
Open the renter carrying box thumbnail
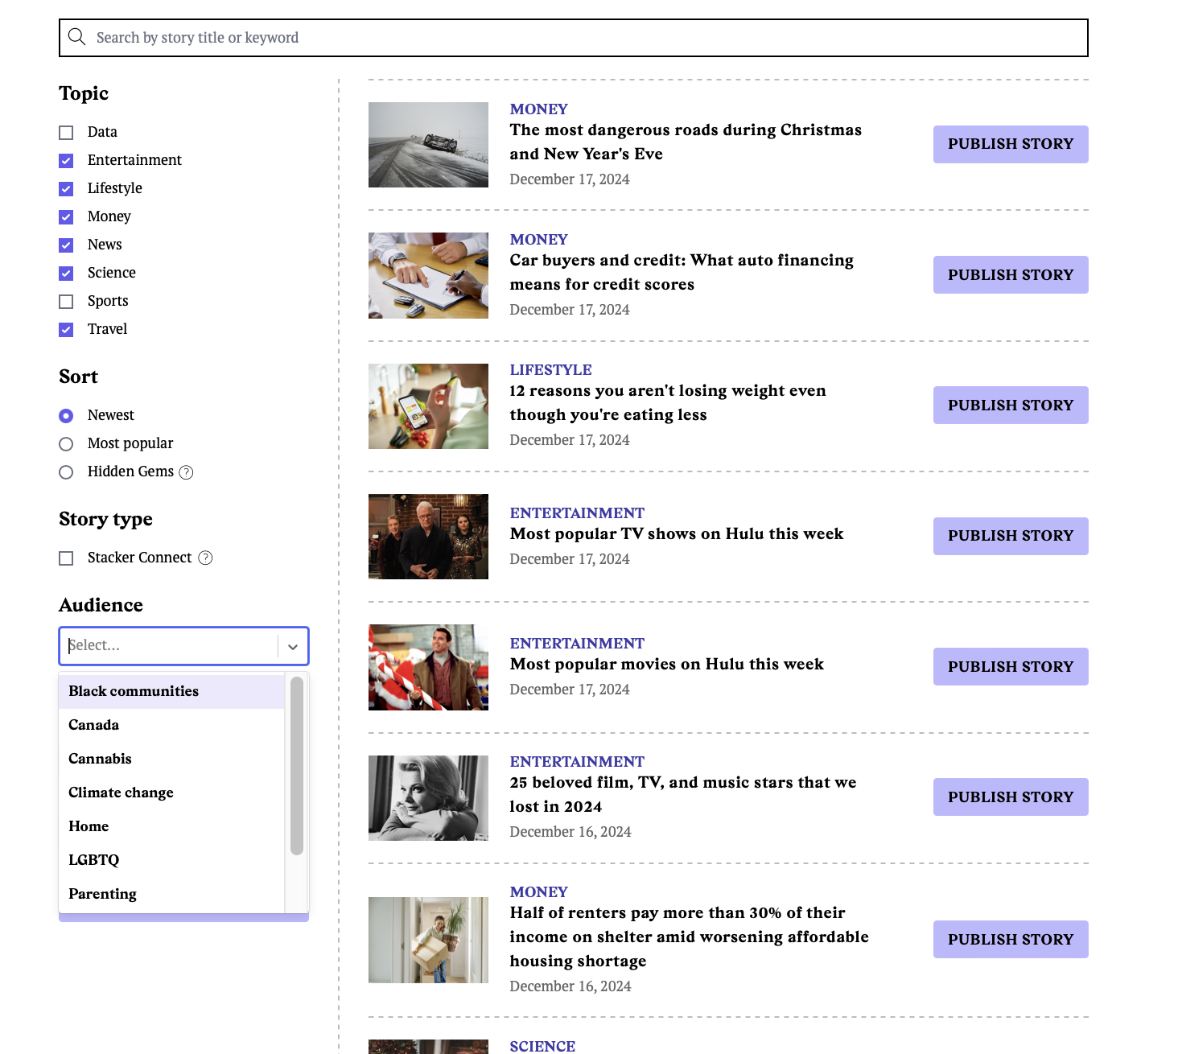428,940
